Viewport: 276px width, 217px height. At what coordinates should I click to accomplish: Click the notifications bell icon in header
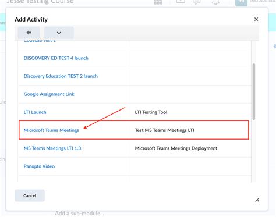tap(215, 2)
